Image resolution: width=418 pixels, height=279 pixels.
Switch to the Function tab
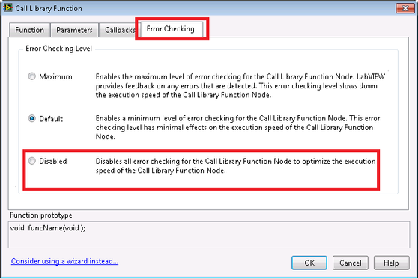coord(29,30)
